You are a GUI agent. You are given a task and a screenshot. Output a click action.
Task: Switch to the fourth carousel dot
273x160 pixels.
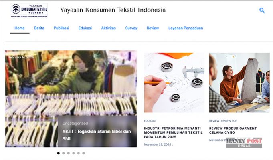[x=73, y=153]
